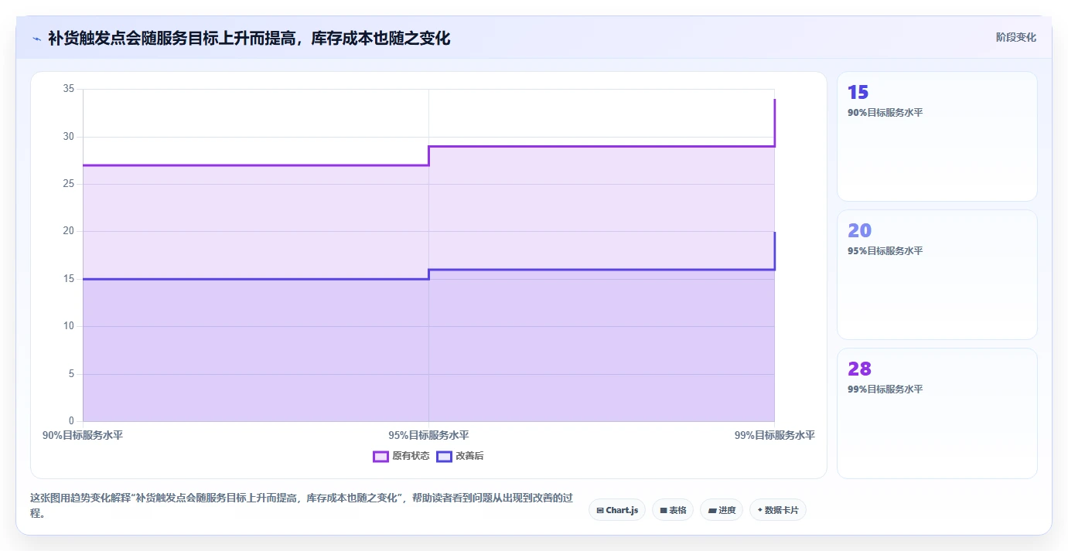Click the purple 原有状态 line at value 27

(x=255, y=165)
